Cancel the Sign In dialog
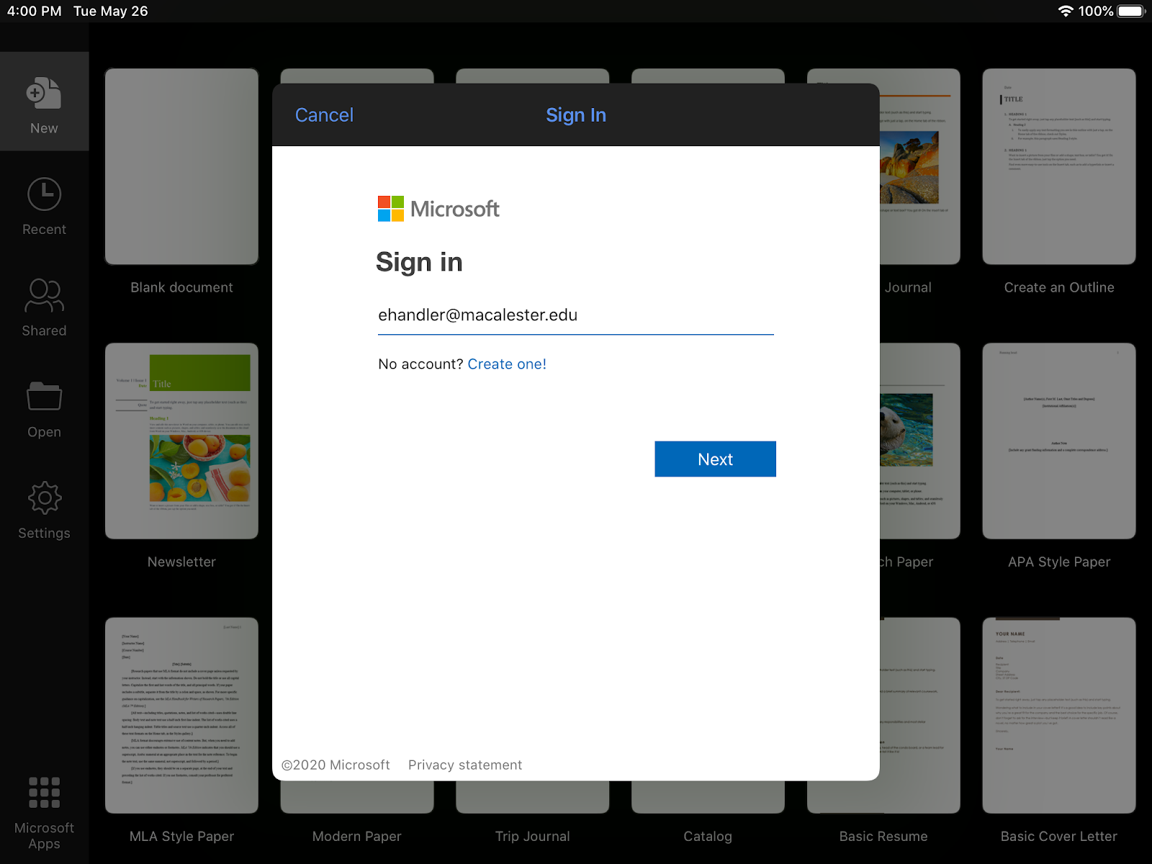The width and height of the screenshot is (1152, 864). pyautogui.click(x=324, y=115)
